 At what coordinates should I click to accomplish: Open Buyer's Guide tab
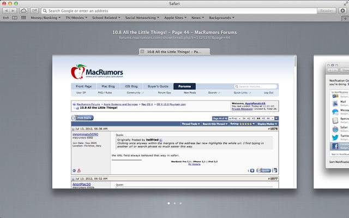pyautogui.click(x=158, y=86)
